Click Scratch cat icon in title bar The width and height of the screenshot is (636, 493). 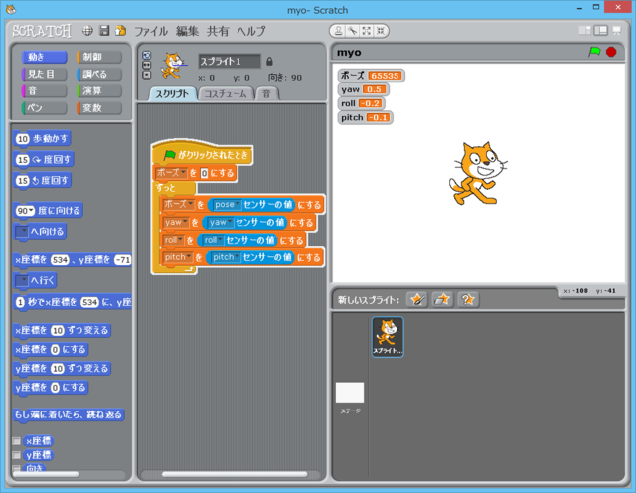[11, 9]
